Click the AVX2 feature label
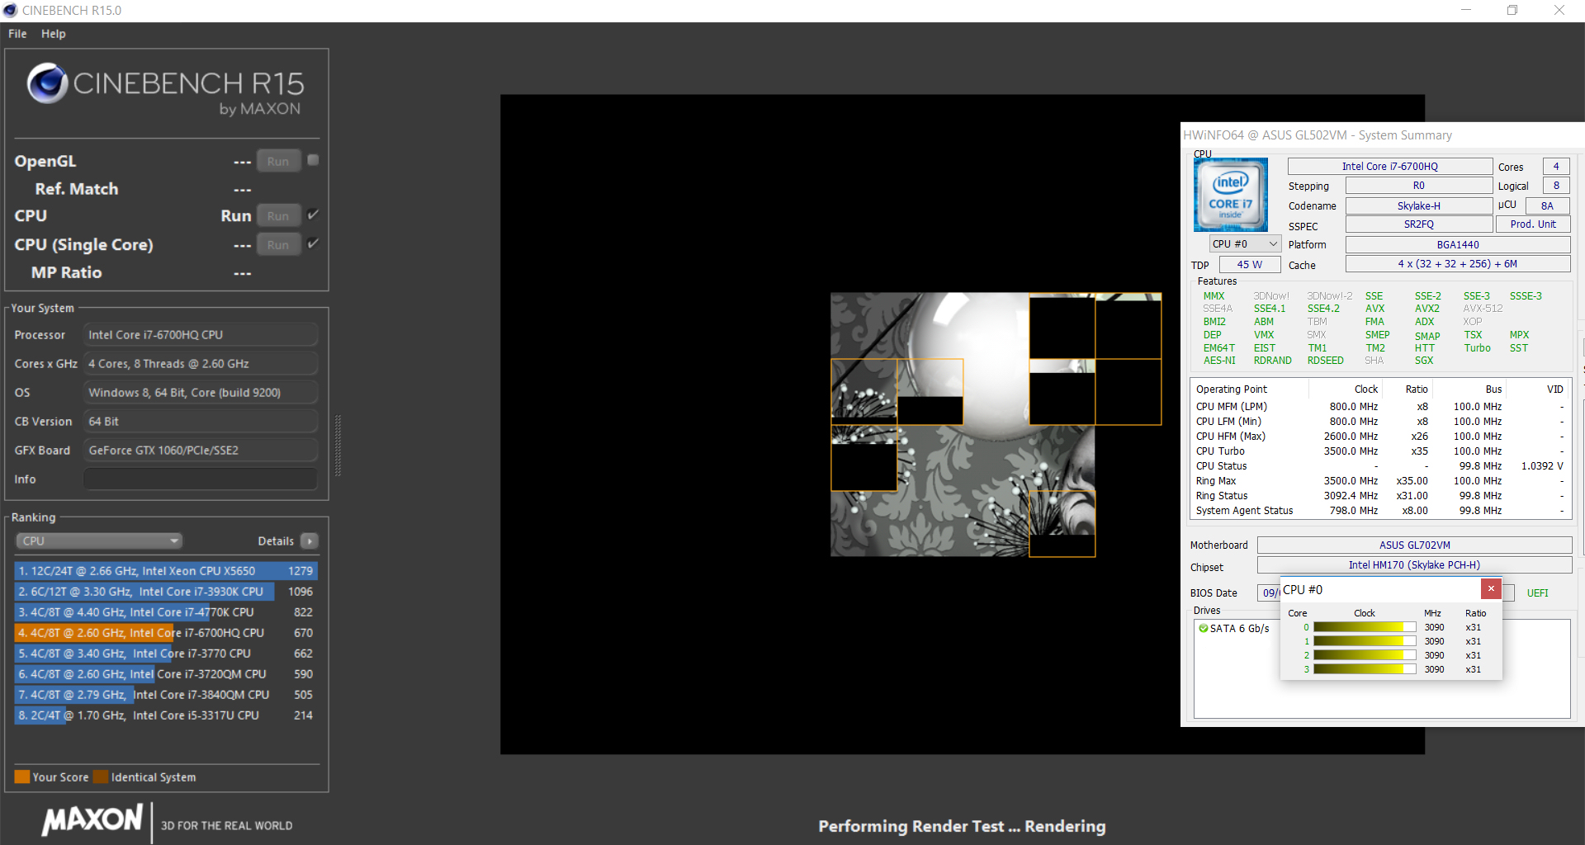The width and height of the screenshot is (1585, 845). coord(1426,309)
